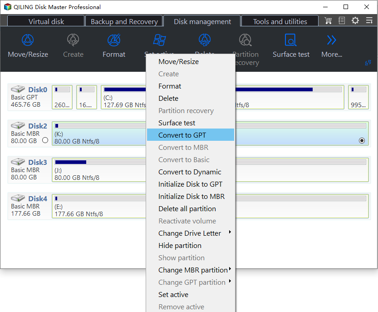Viewport: 378px width, 312px height.
Task: Click the Move/Resize toolbar icon
Action: pyautogui.click(x=28, y=40)
